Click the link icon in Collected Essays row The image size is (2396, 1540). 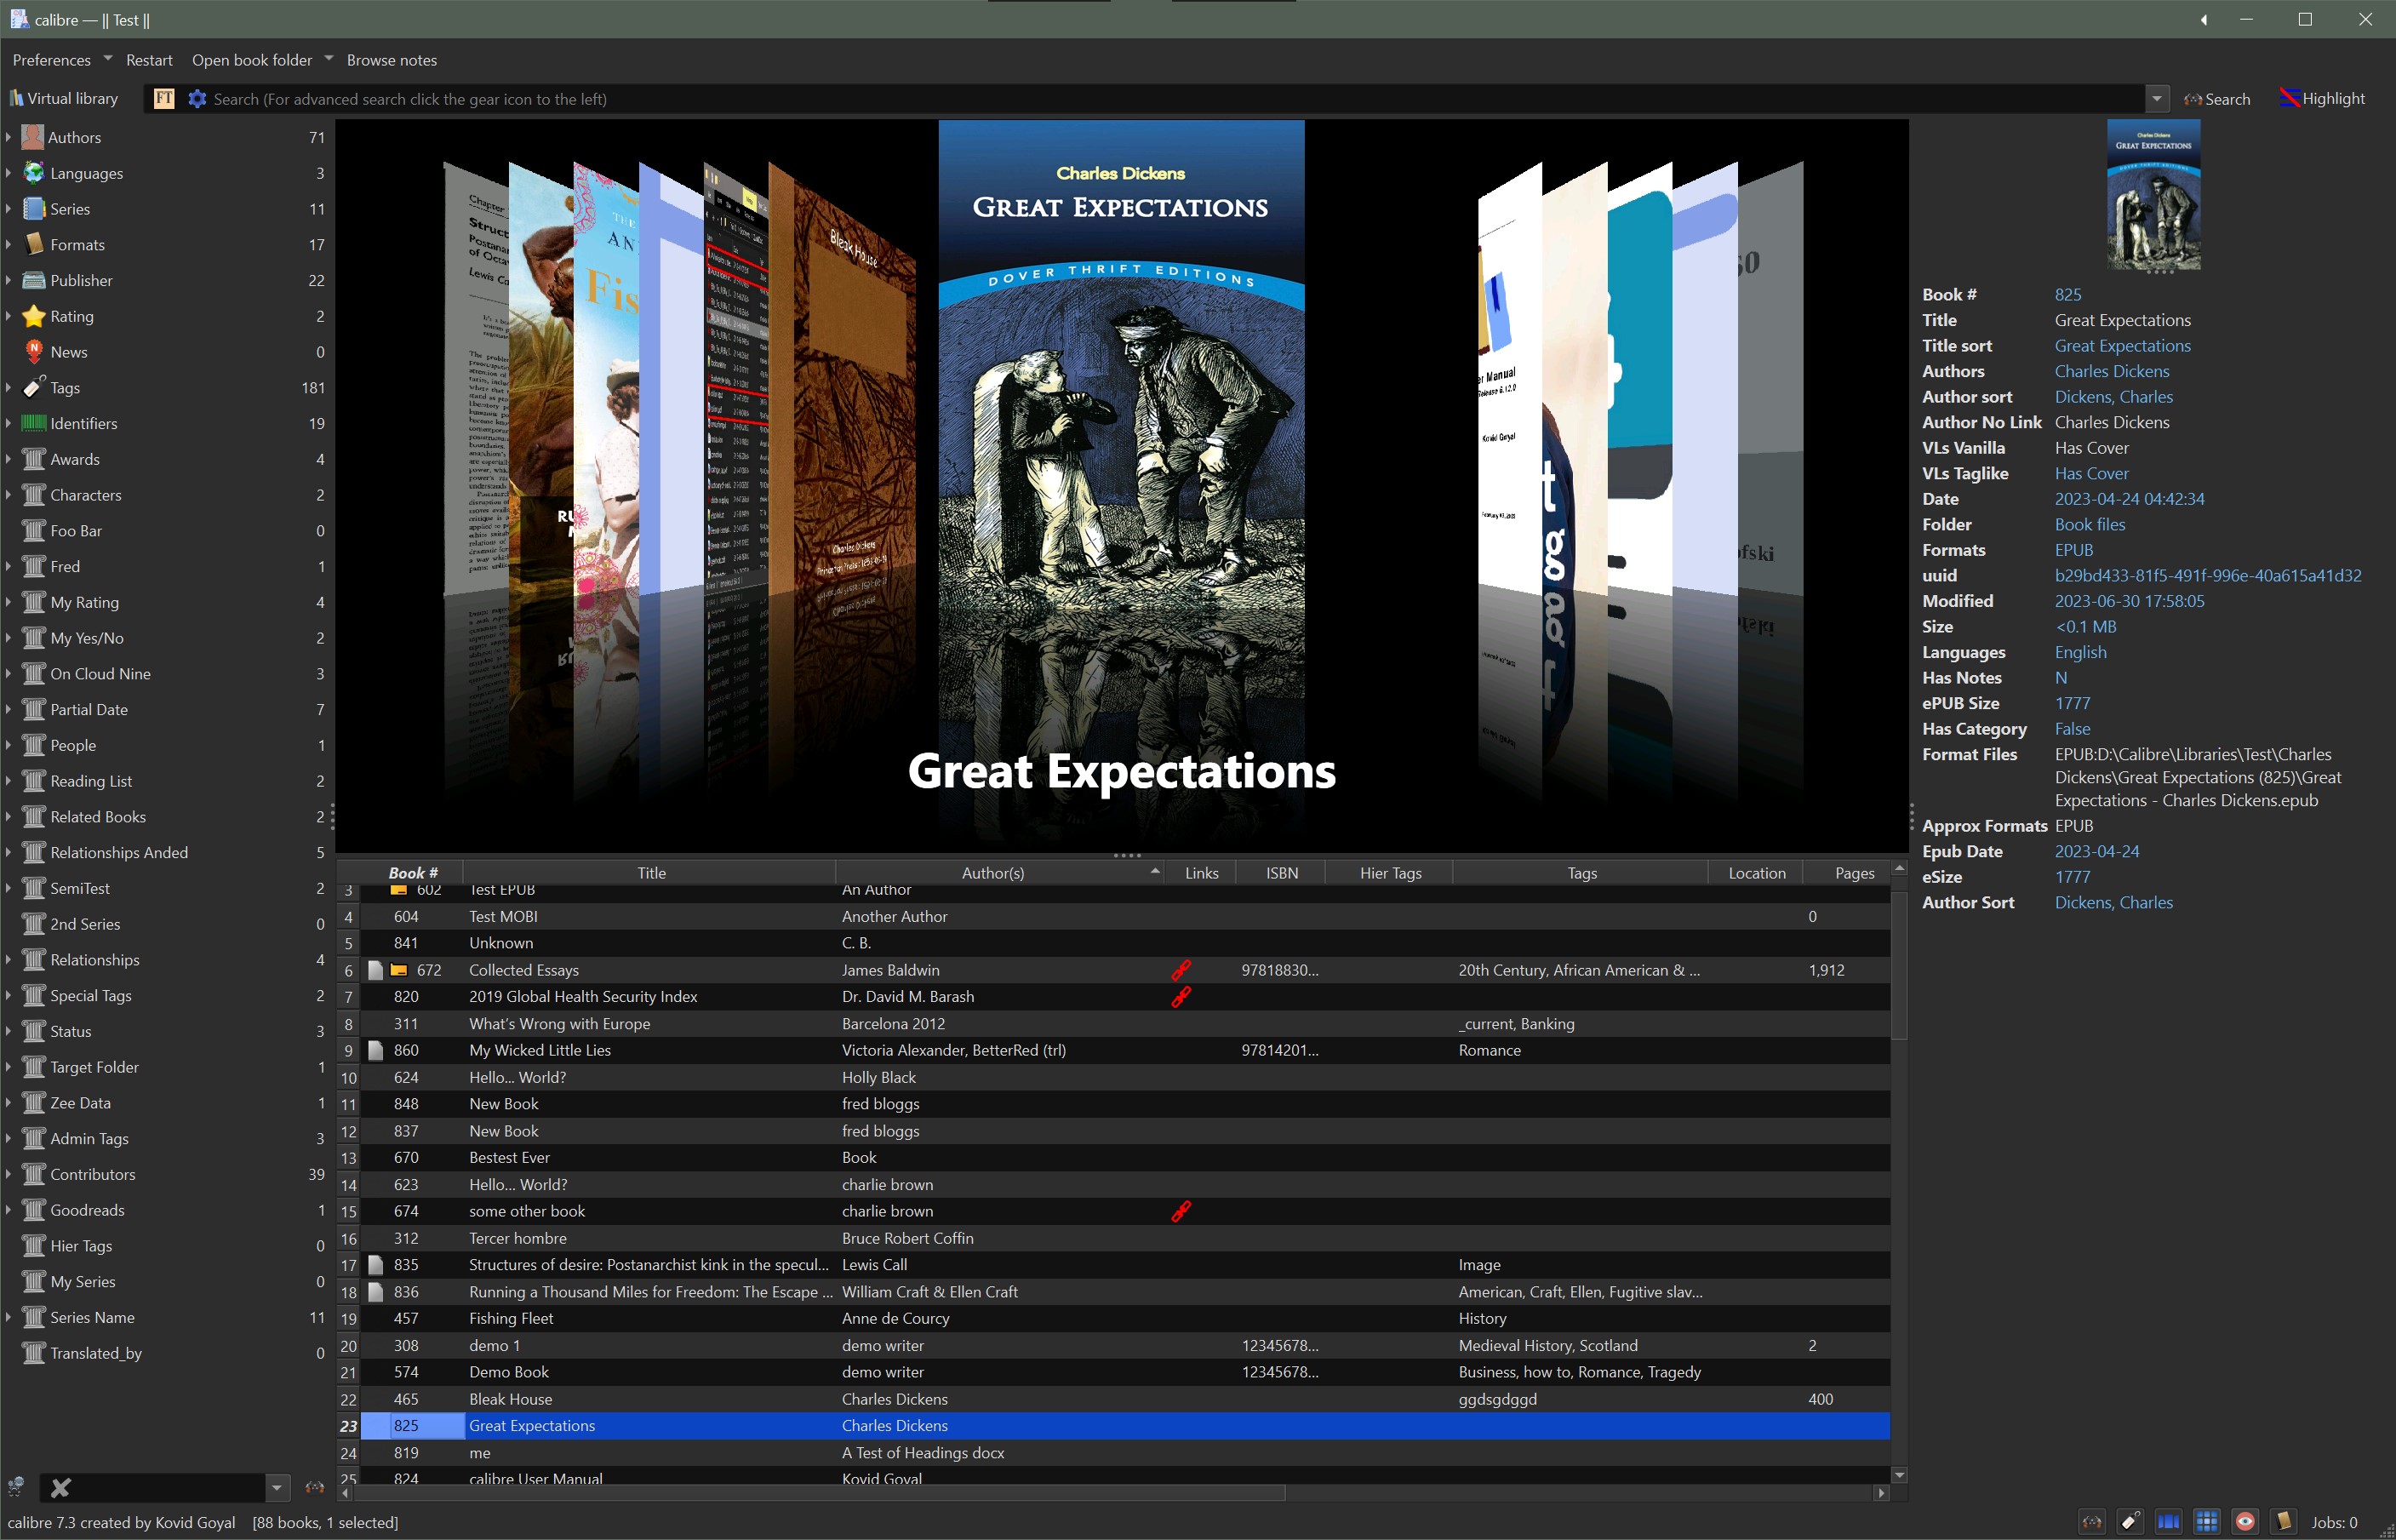[1181, 970]
